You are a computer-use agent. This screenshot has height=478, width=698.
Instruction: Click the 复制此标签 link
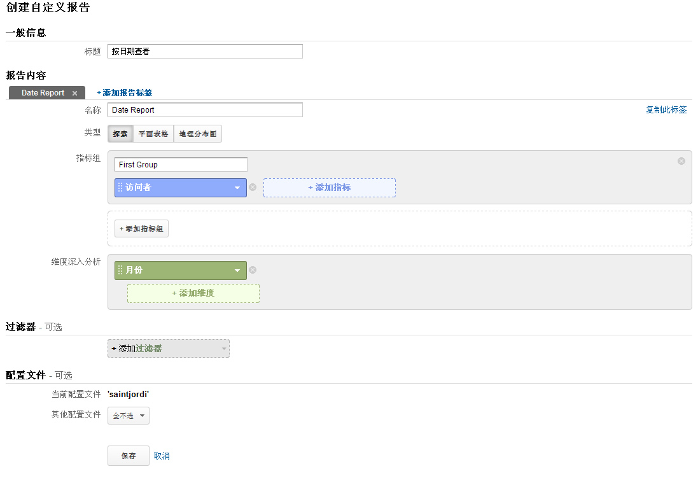(x=666, y=109)
